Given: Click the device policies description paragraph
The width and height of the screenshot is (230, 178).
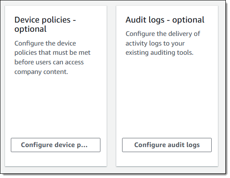Looking at the screenshot, I should [52, 58].
